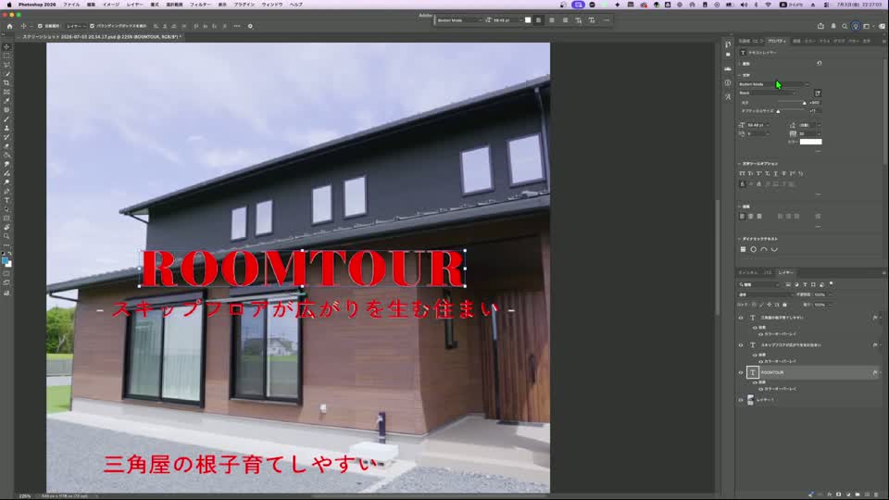Click the Share icon at top right
Viewport: 889px width, 500px height.
coord(820,26)
